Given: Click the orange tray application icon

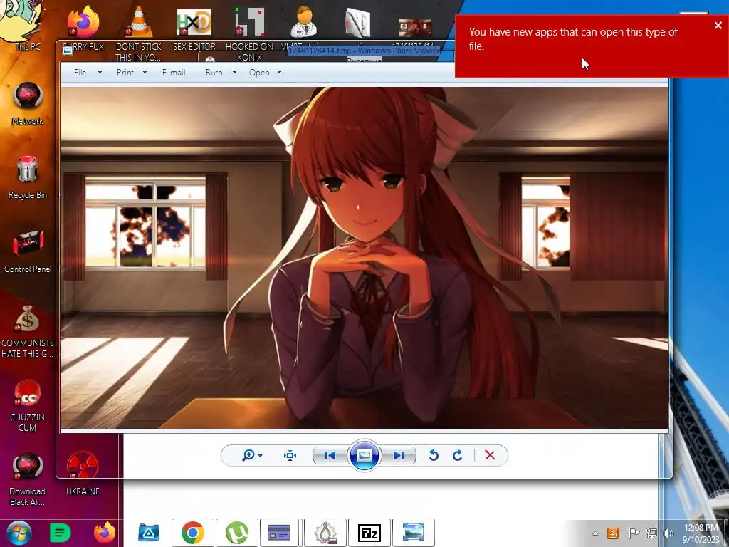Looking at the screenshot, I should [x=613, y=533].
